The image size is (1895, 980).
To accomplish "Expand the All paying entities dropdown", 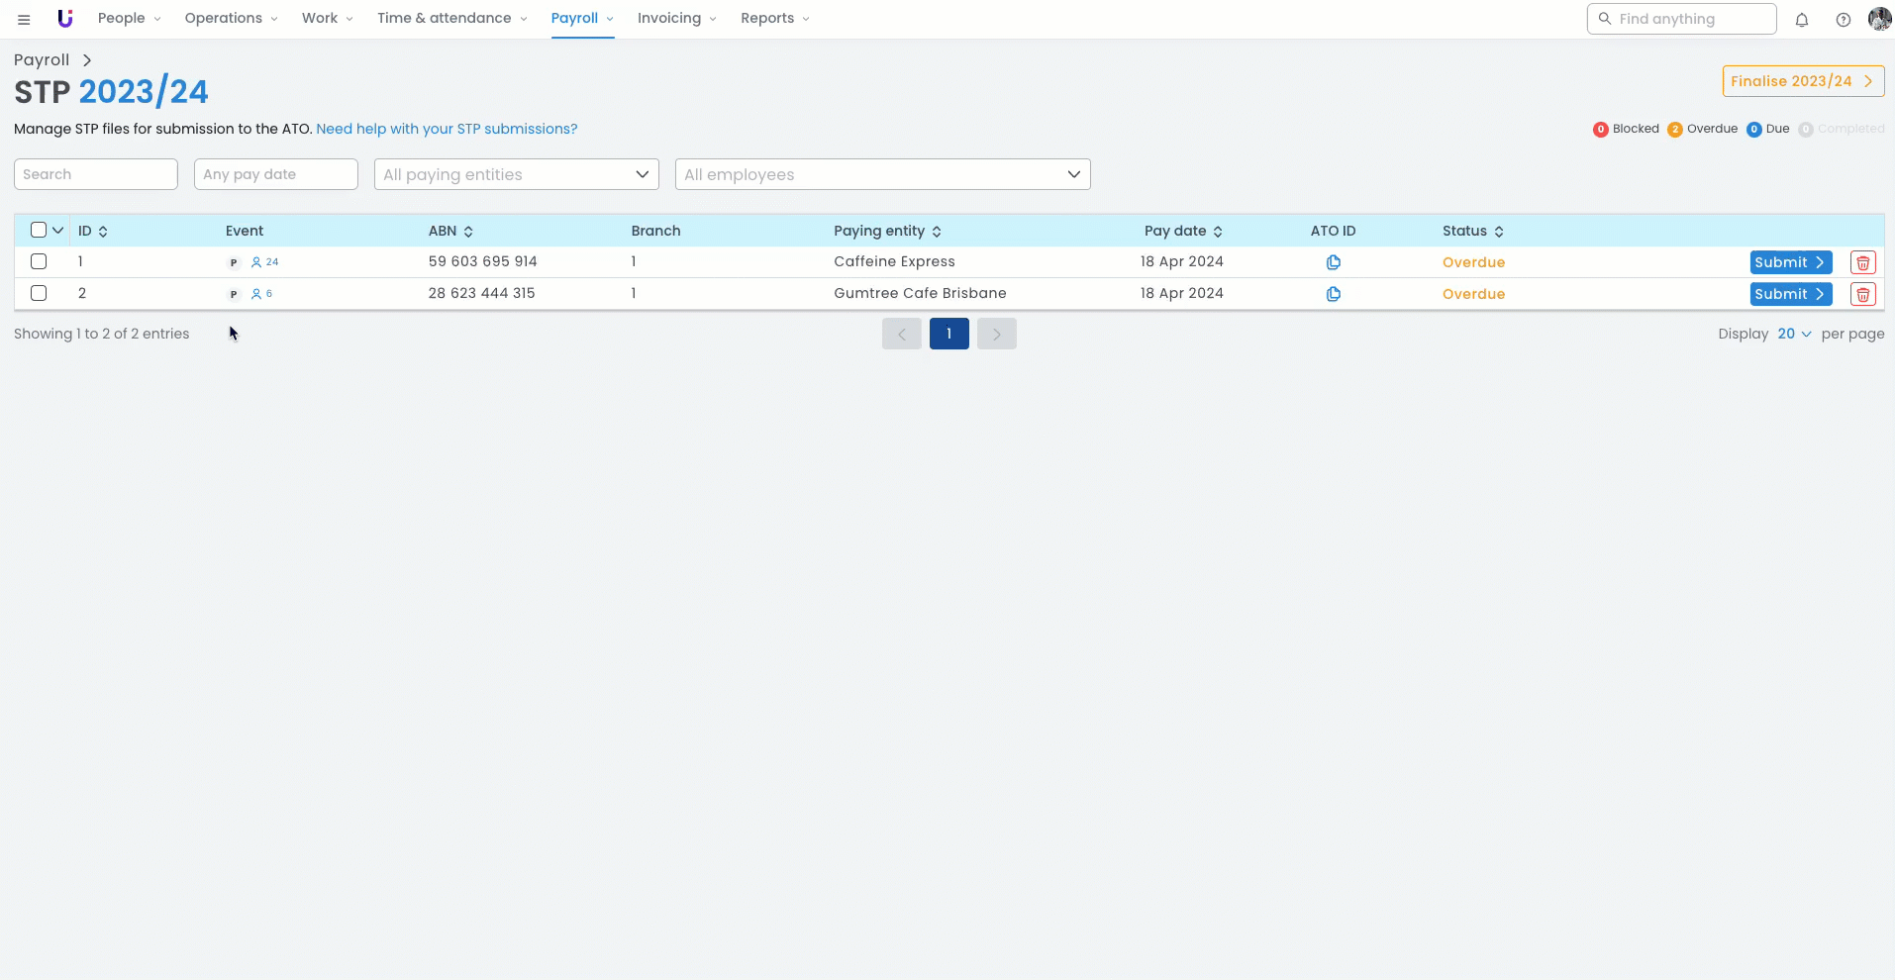I will click(x=516, y=174).
